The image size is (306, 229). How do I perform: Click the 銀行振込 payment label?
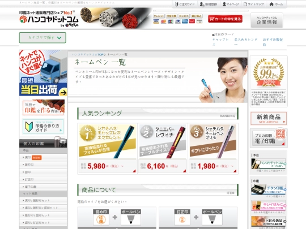(197, 16)
